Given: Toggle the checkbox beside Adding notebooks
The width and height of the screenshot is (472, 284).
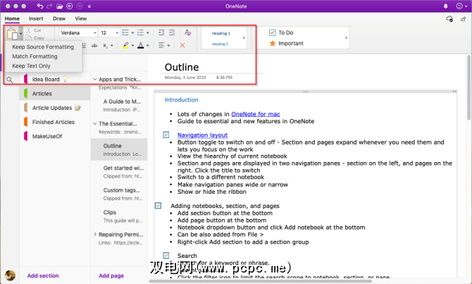Looking at the screenshot, I should click(x=158, y=206).
